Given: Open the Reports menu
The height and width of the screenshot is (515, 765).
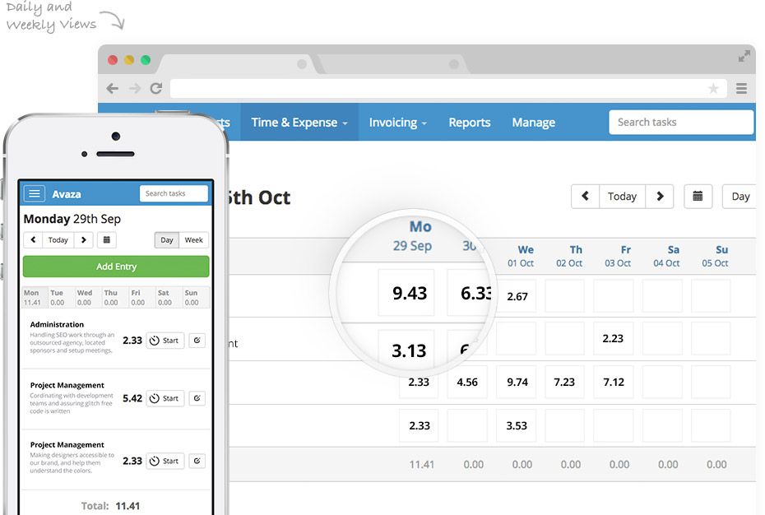Looking at the screenshot, I should (469, 122).
